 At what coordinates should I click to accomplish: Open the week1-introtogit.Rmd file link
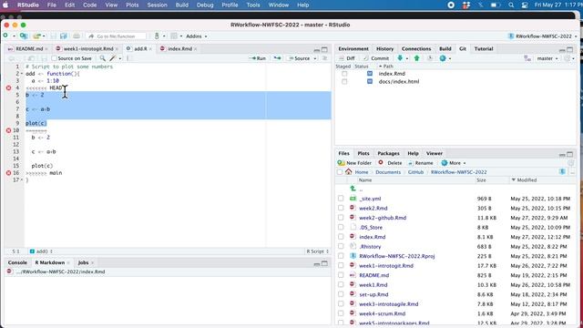pyautogui.click(x=386, y=265)
